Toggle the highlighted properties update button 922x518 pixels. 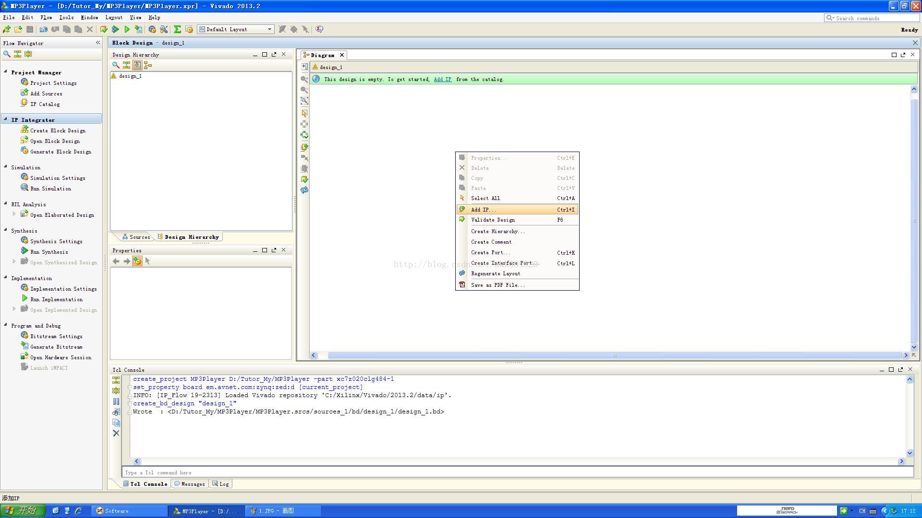click(137, 261)
